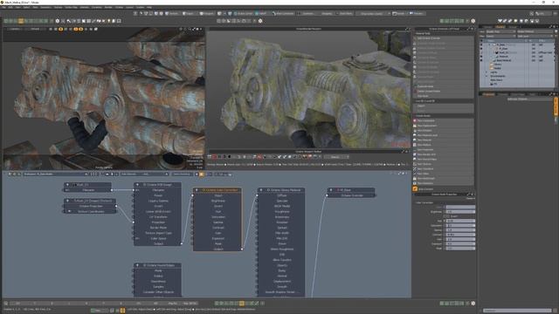The height and width of the screenshot is (314, 559).
Task: Open the Shader Tree view dropdown
Action: click(x=500, y=31)
